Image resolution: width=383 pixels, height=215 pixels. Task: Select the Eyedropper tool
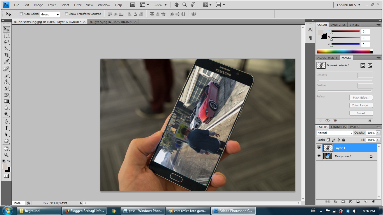pyautogui.click(x=6, y=62)
